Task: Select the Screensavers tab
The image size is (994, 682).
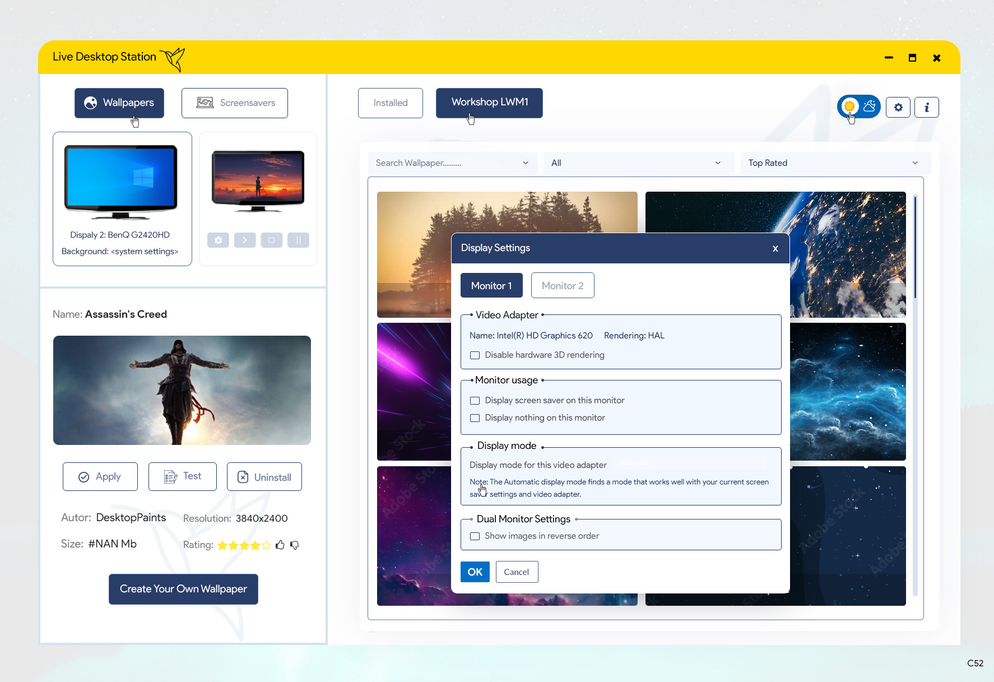Action: coord(235,103)
